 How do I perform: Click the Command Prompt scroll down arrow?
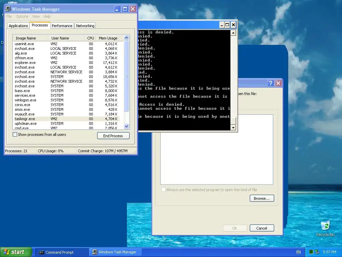(233, 127)
